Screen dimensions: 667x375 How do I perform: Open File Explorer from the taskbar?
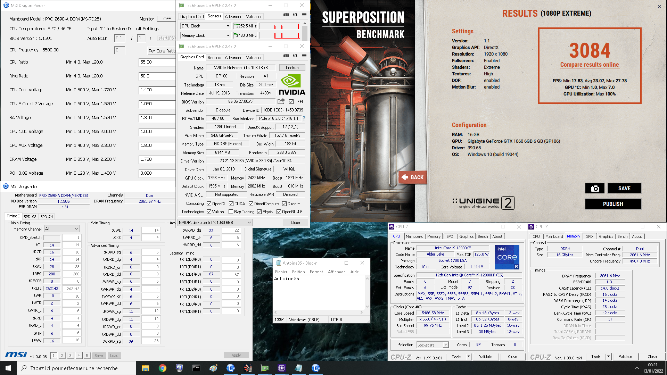point(146,368)
